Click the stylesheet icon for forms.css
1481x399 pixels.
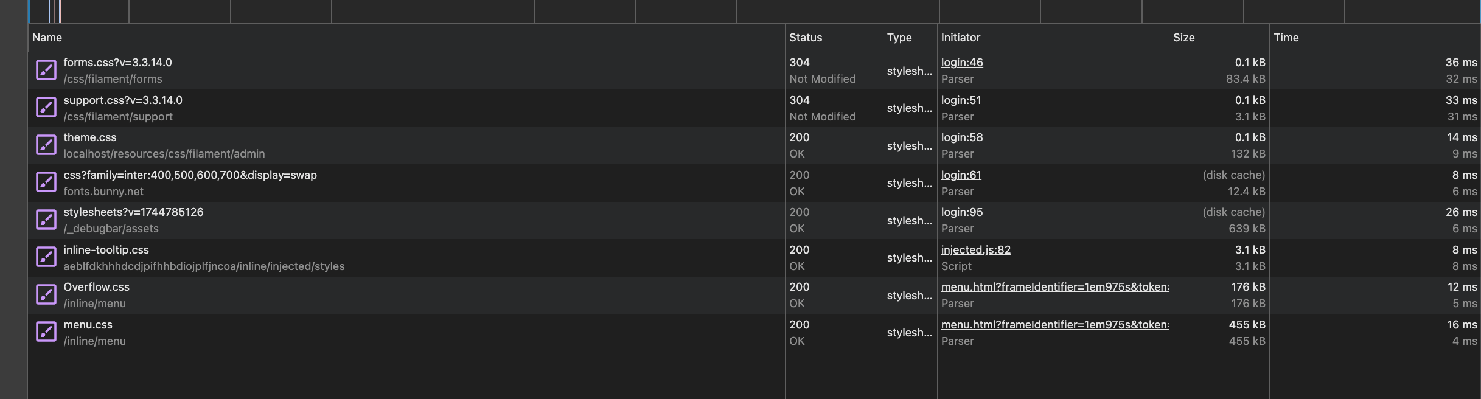coord(46,71)
